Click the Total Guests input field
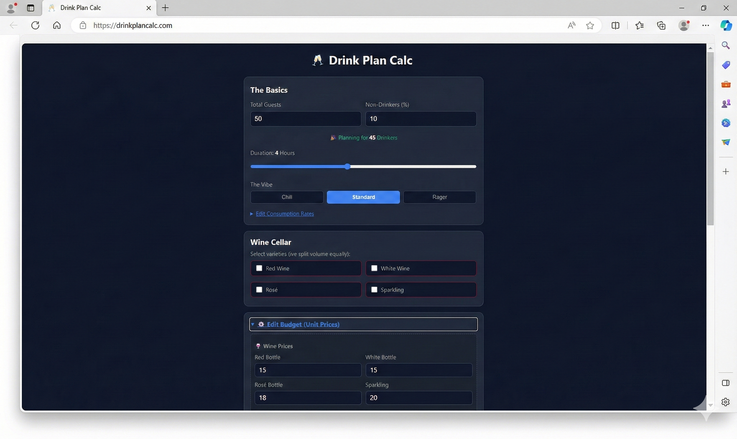Screen dimensions: 737x439 tap(305, 119)
